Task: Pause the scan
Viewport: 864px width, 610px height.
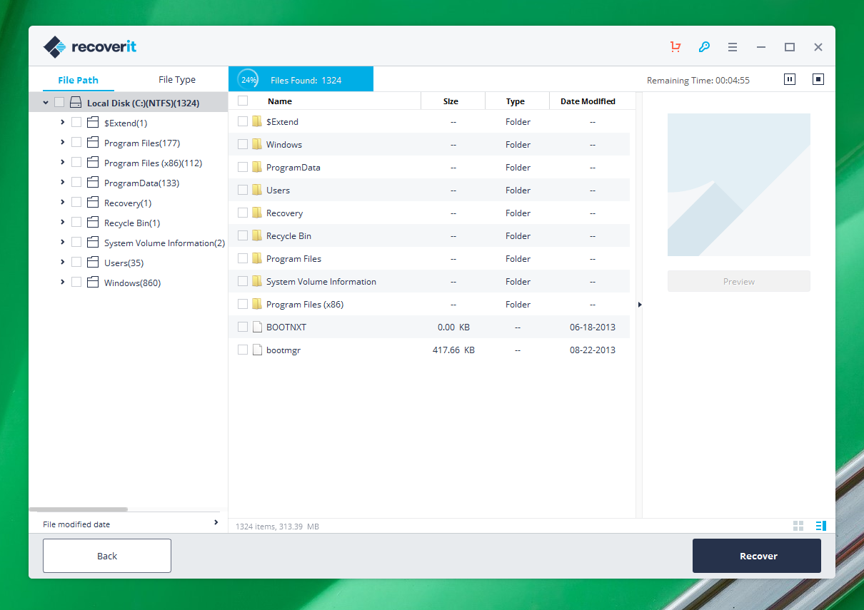Action: pyautogui.click(x=790, y=79)
